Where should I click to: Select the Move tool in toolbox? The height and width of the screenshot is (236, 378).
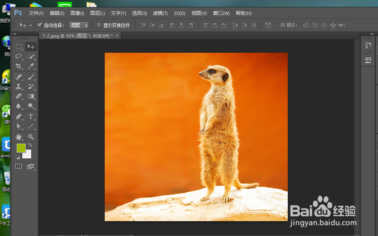point(31,46)
